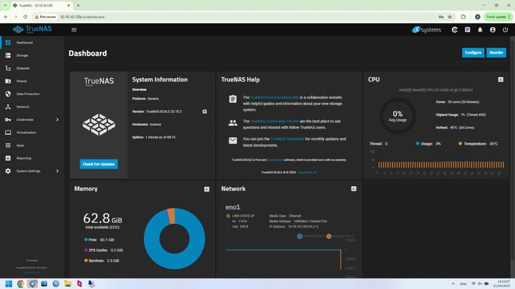Screen dimensions: 515x289
Task: Copy version using icon beside TrueNAS-SCALE version
Action: [205, 112]
